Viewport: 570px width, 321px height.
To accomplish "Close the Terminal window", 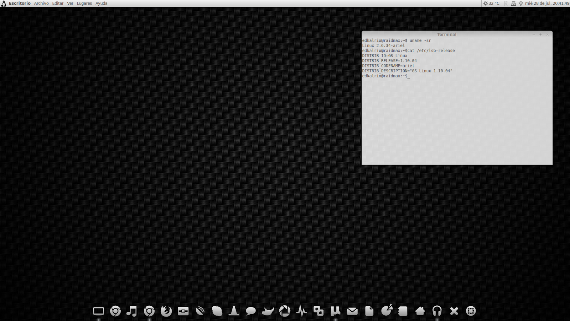I will tap(548, 35).
